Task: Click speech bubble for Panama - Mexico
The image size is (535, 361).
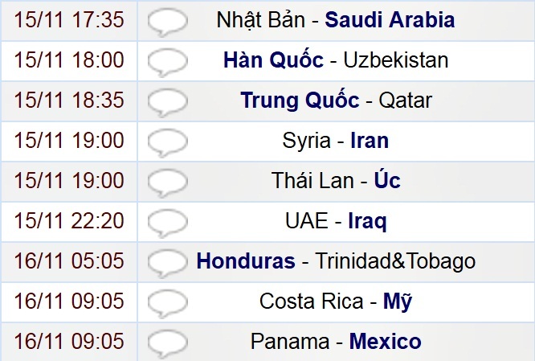Action: (x=169, y=343)
